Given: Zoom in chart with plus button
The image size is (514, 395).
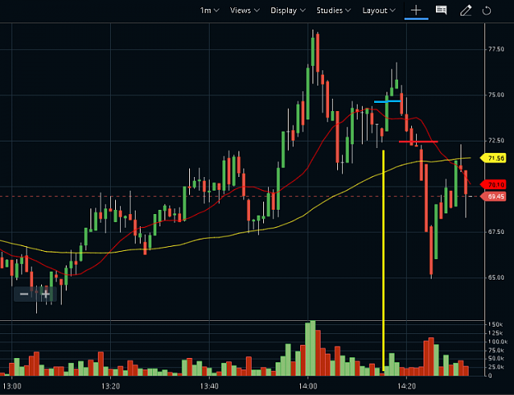Looking at the screenshot, I should tap(45, 294).
